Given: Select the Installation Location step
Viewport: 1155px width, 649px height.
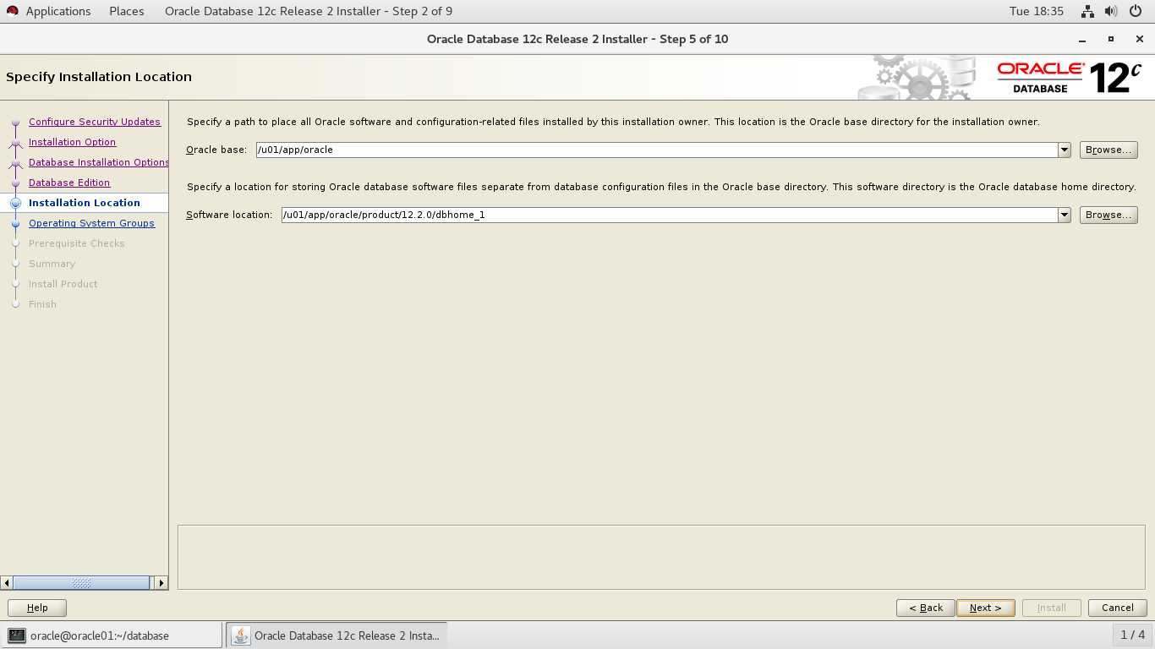Looking at the screenshot, I should tap(85, 203).
